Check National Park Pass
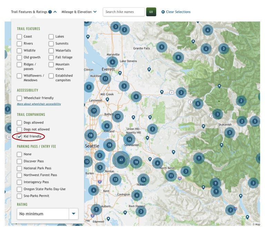The image size is (265, 230). point(19,168)
